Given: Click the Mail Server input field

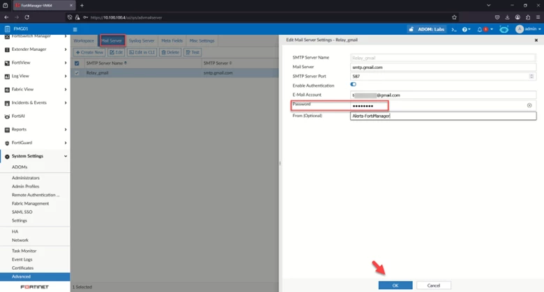Looking at the screenshot, I should click(x=443, y=68).
